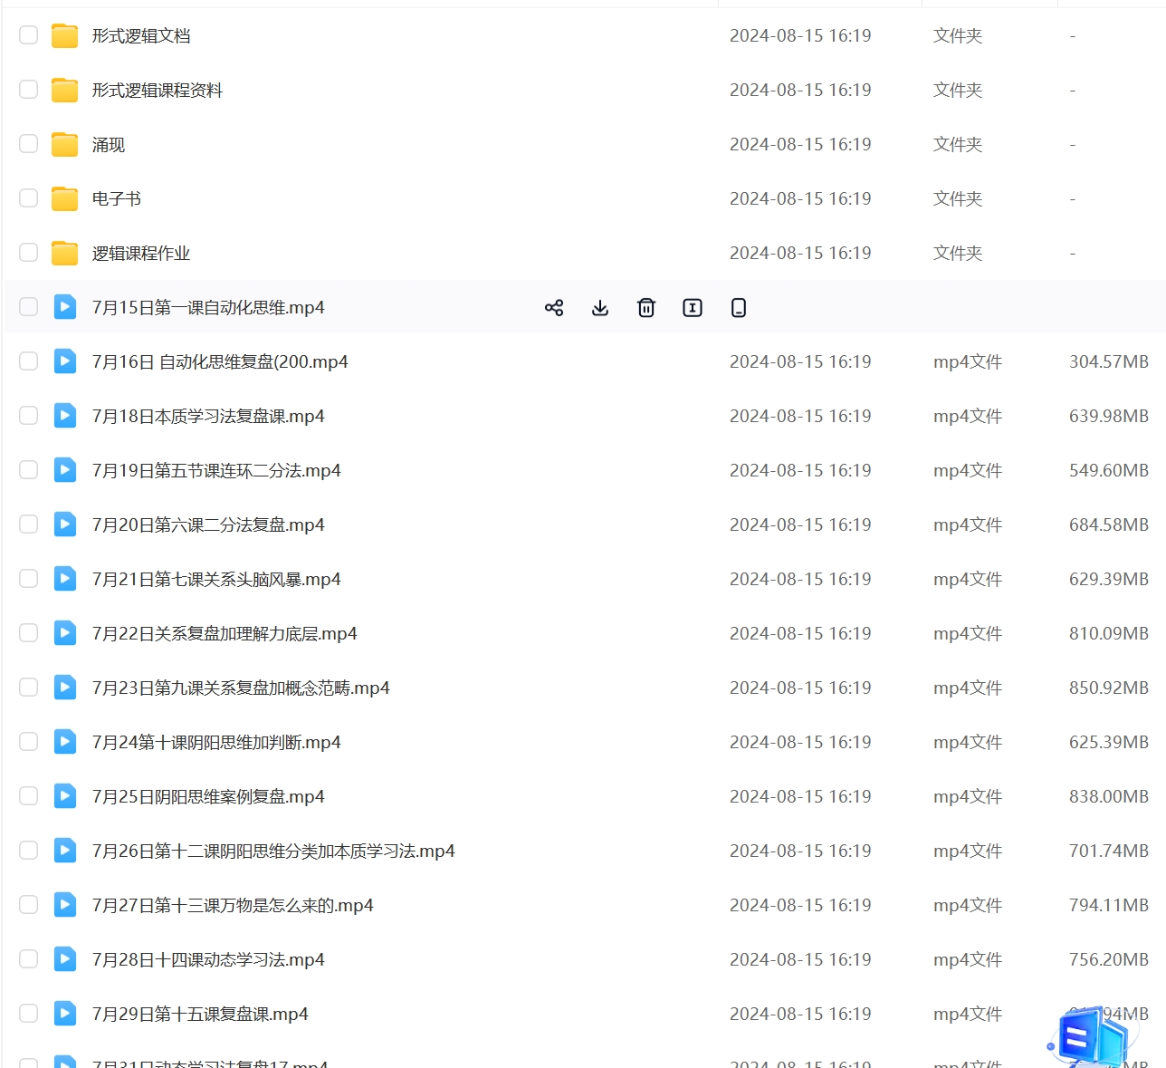Screen dimensions: 1166x1068
Task: Click the video icon of 7月19日第五节课连环二分法.mp4
Action: 64,470
